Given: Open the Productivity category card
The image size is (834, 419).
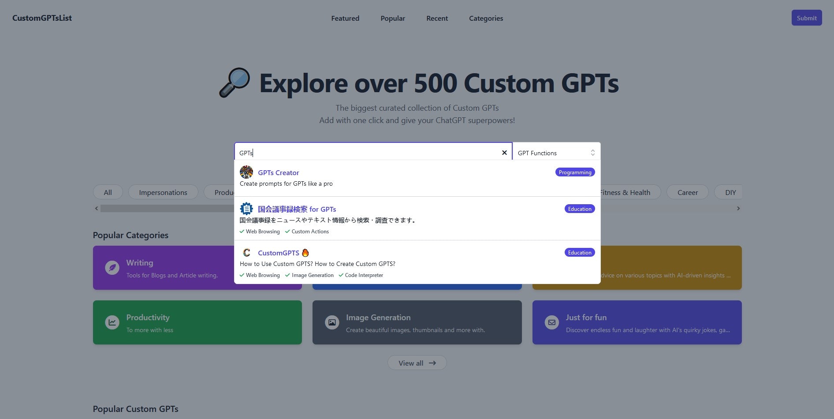Looking at the screenshot, I should tap(197, 322).
